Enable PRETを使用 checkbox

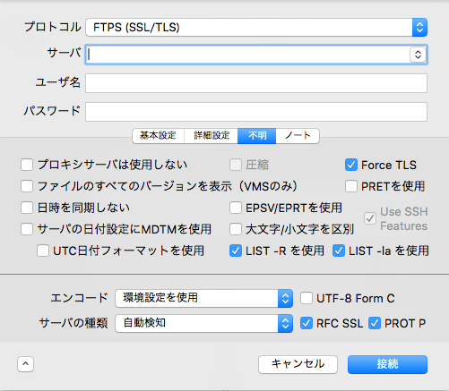click(x=351, y=186)
